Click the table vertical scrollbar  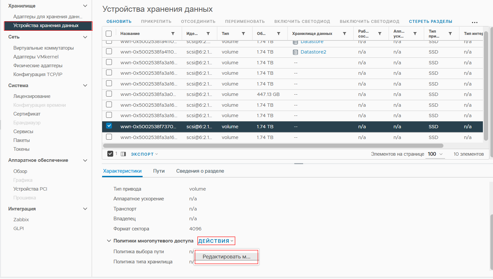point(486,86)
